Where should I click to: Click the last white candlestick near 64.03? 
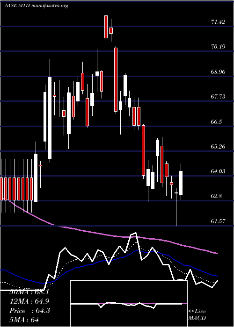tap(181, 183)
